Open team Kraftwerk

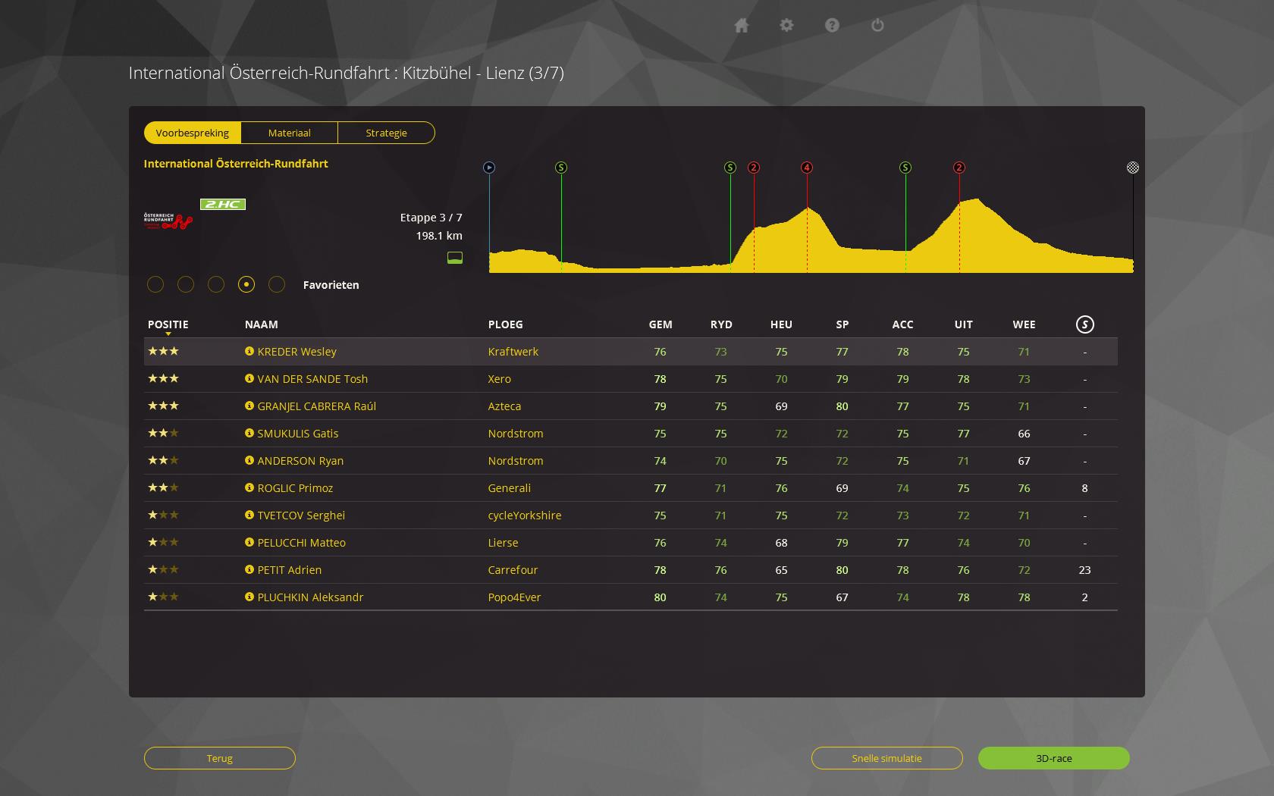(x=513, y=352)
